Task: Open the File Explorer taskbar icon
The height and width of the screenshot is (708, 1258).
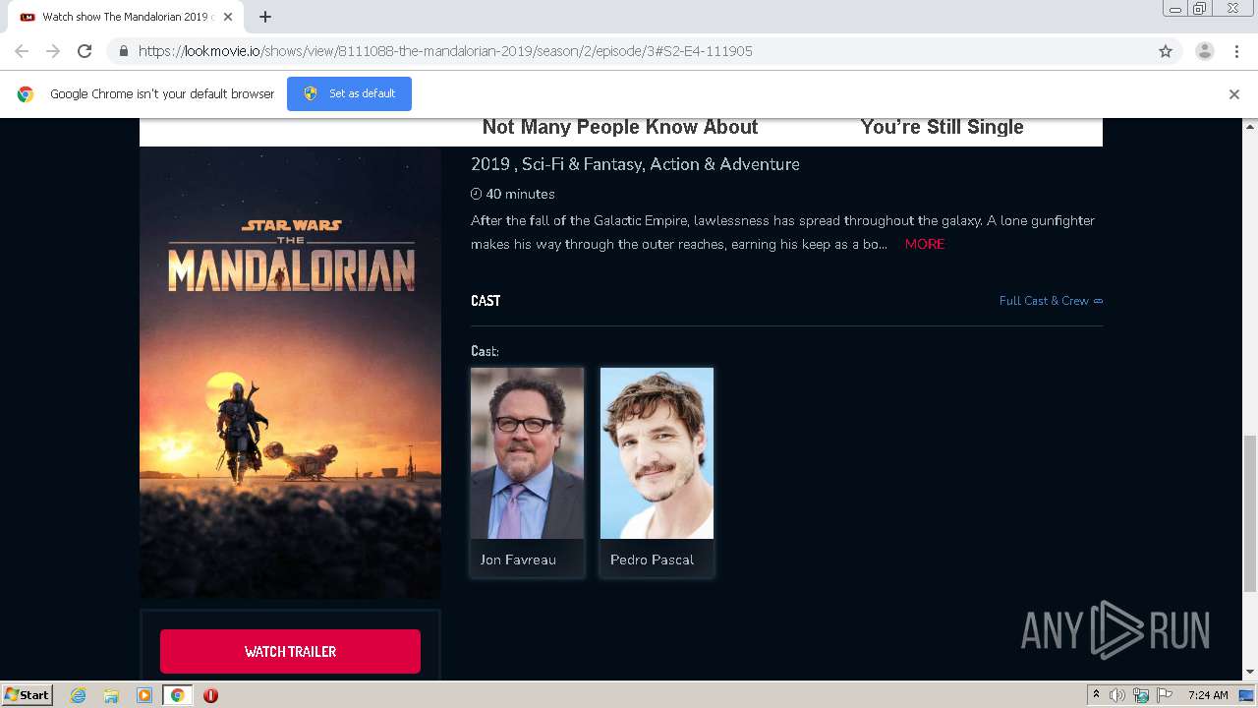Action: (x=111, y=695)
